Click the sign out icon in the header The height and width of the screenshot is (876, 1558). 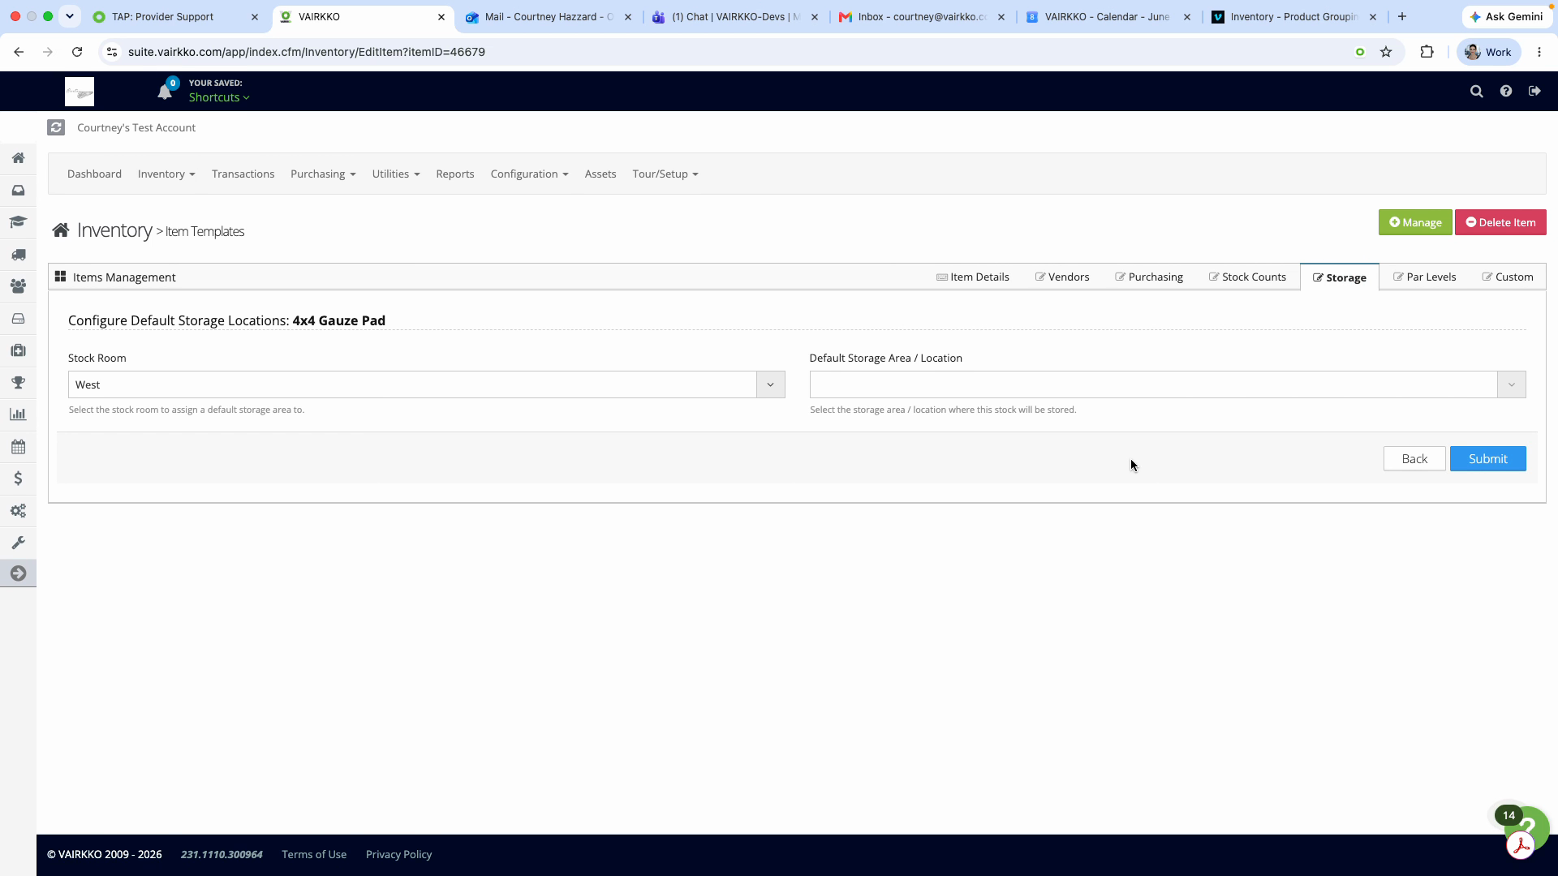pyautogui.click(x=1534, y=92)
